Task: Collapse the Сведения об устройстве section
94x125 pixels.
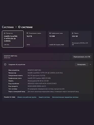Action: click(x=90, y=64)
